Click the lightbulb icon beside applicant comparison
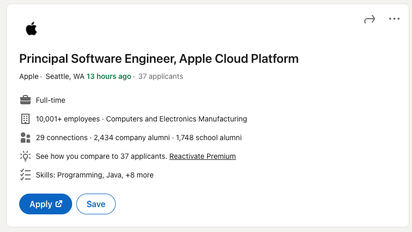This screenshot has width=412, height=232. (x=25, y=156)
